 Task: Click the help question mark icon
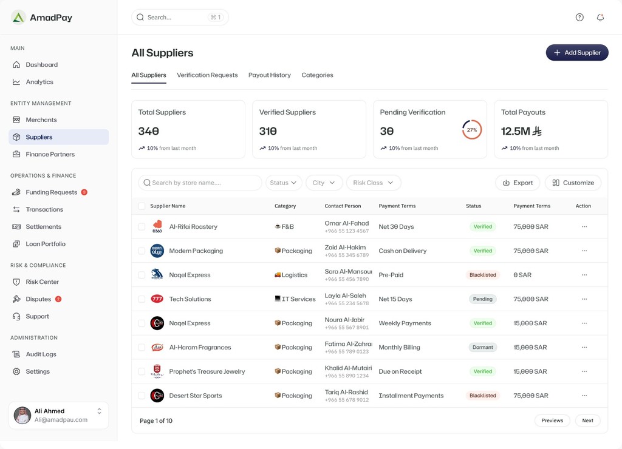(579, 18)
